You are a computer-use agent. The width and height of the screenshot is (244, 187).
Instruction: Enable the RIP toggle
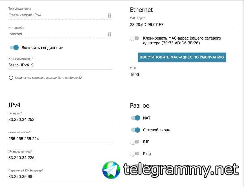[135, 142]
